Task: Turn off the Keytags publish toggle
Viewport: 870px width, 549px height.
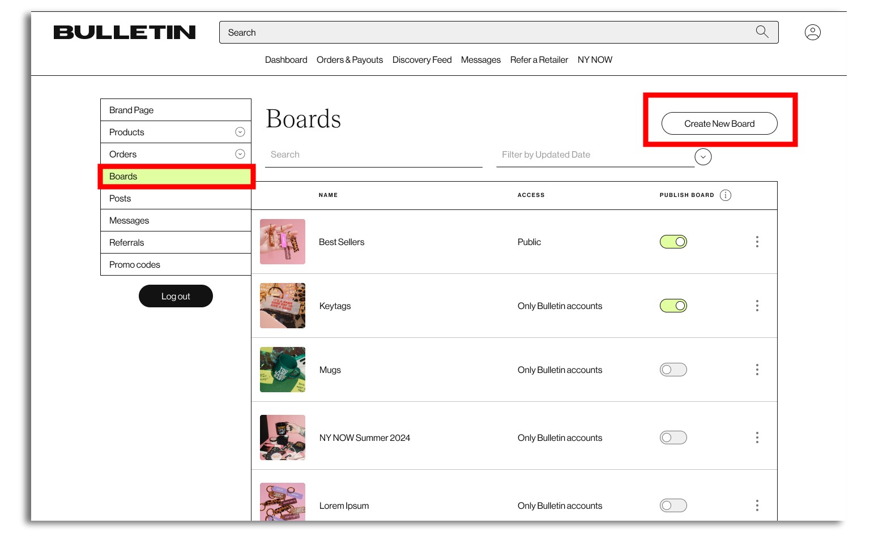Action: [x=673, y=306]
